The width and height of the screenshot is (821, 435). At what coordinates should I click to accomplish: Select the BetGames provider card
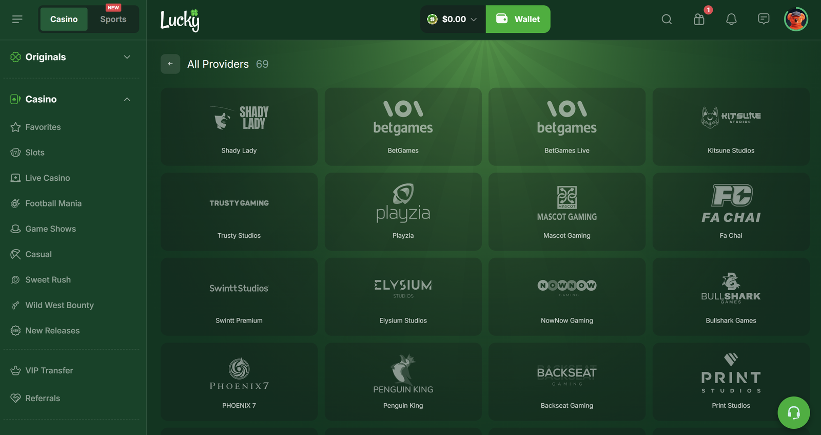[x=403, y=126]
